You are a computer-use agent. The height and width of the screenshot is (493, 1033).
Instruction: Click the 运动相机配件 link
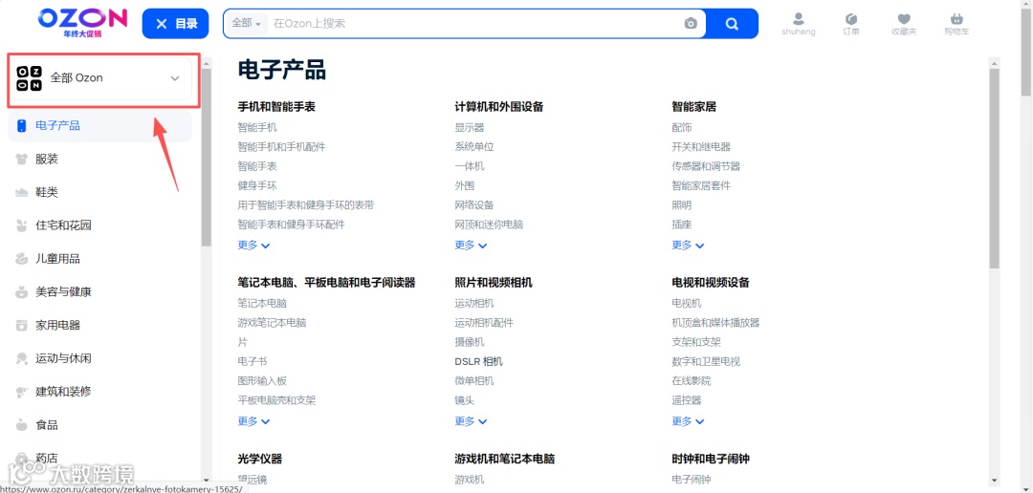click(x=484, y=323)
